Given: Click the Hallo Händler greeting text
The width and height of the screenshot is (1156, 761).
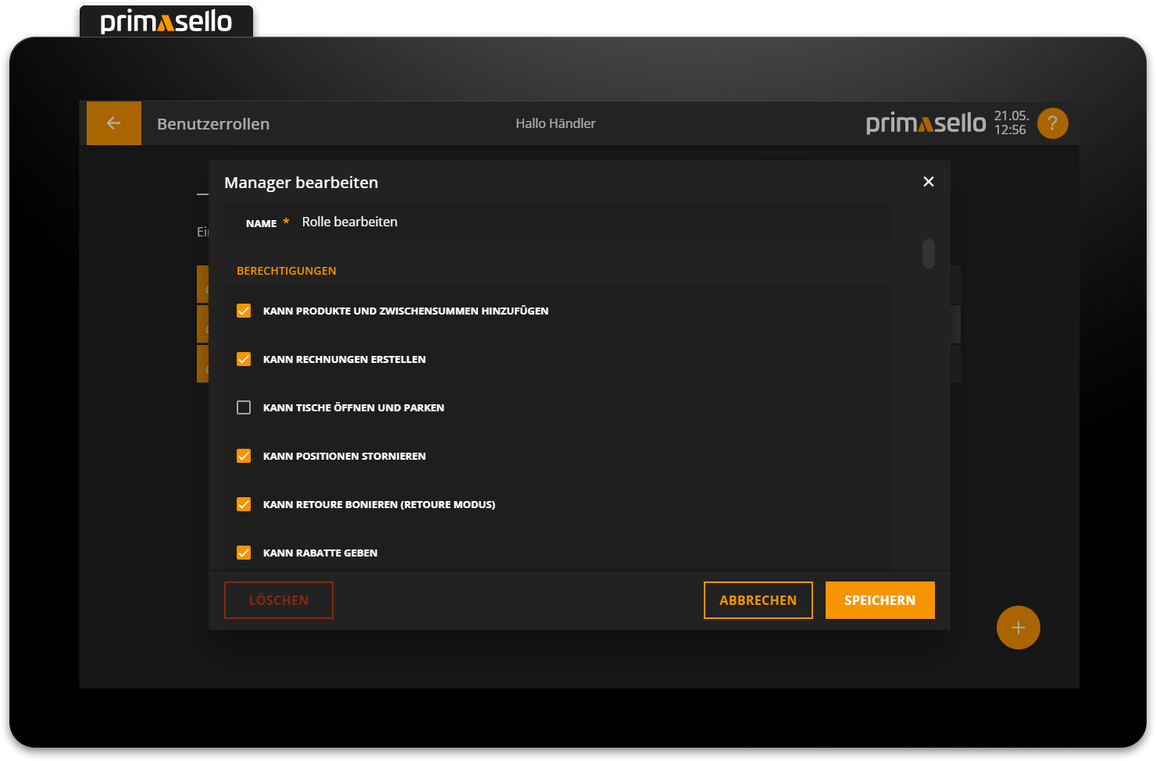Looking at the screenshot, I should (x=555, y=123).
